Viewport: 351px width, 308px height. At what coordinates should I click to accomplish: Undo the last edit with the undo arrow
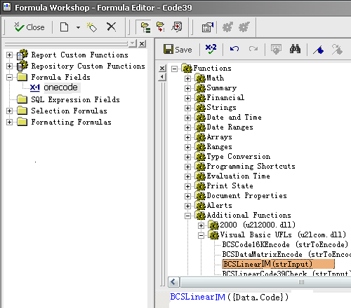[234, 49]
